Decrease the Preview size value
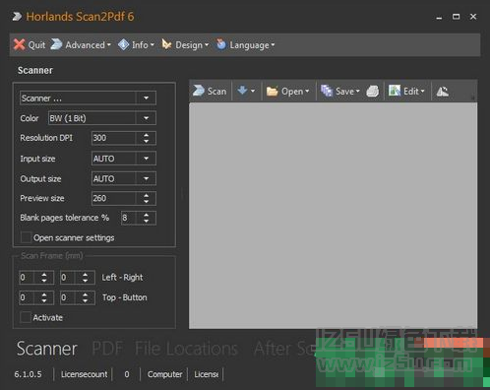This screenshot has height=390, width=490. coord(146,201)
